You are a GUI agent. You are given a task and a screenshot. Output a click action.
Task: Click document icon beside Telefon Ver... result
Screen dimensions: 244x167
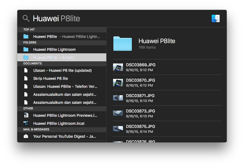[26, 86]
